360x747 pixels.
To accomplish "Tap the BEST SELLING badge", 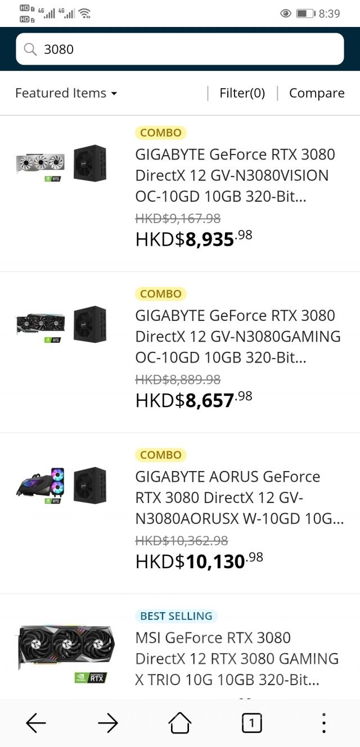I will [176, 616].
